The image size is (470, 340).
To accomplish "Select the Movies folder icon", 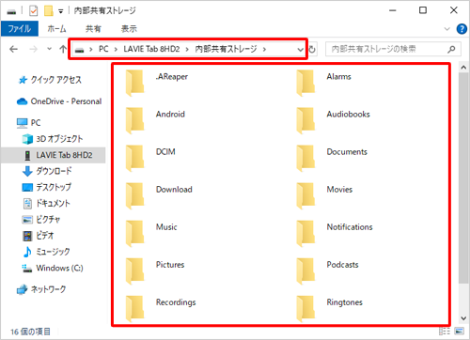I will 305,195.
